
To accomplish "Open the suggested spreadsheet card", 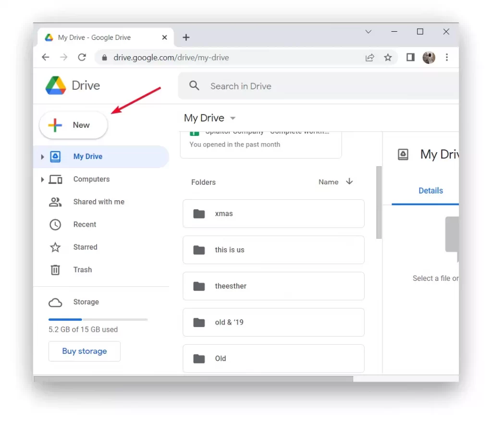I will [x=261, y=145].
